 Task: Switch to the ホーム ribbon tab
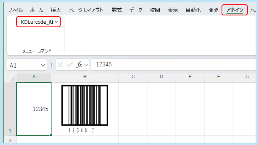(36, 10)
